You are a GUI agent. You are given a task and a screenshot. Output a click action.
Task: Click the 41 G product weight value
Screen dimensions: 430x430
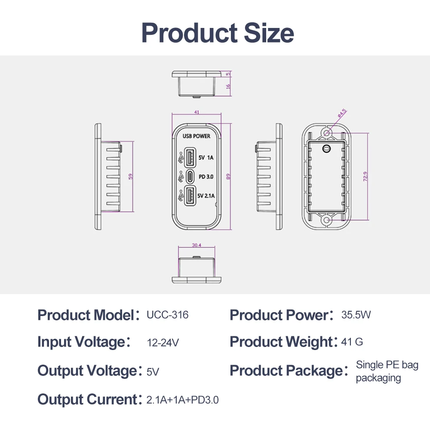point(352,342)
